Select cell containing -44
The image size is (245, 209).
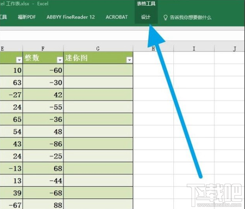pos(43,181)
